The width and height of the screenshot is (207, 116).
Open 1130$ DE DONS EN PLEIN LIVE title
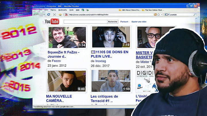click(110, 54)
